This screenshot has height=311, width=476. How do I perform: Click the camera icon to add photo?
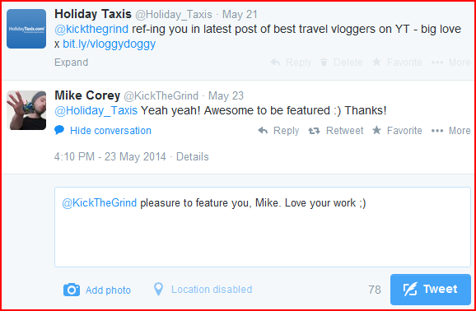[72, 290]
